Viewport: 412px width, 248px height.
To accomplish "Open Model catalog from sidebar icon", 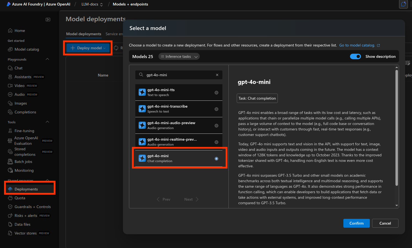I will click(10, 49).
